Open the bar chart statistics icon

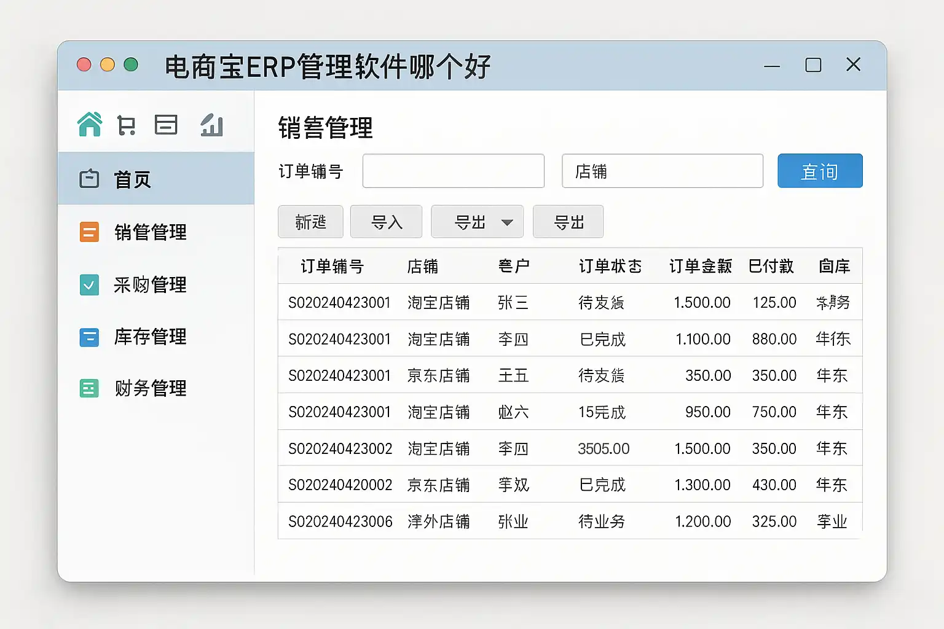(211, 125)
